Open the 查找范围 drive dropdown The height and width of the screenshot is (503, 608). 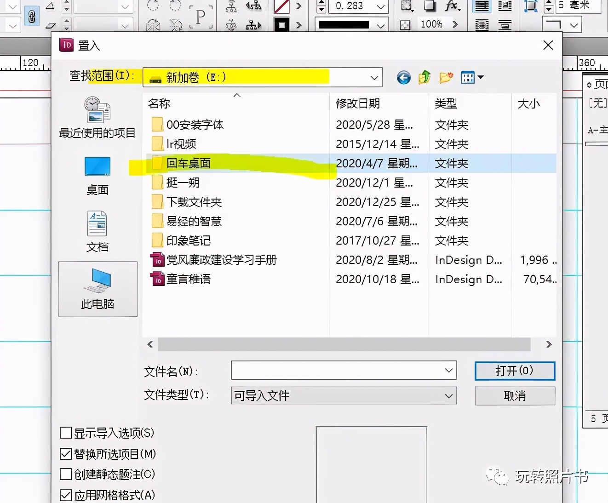374,77
